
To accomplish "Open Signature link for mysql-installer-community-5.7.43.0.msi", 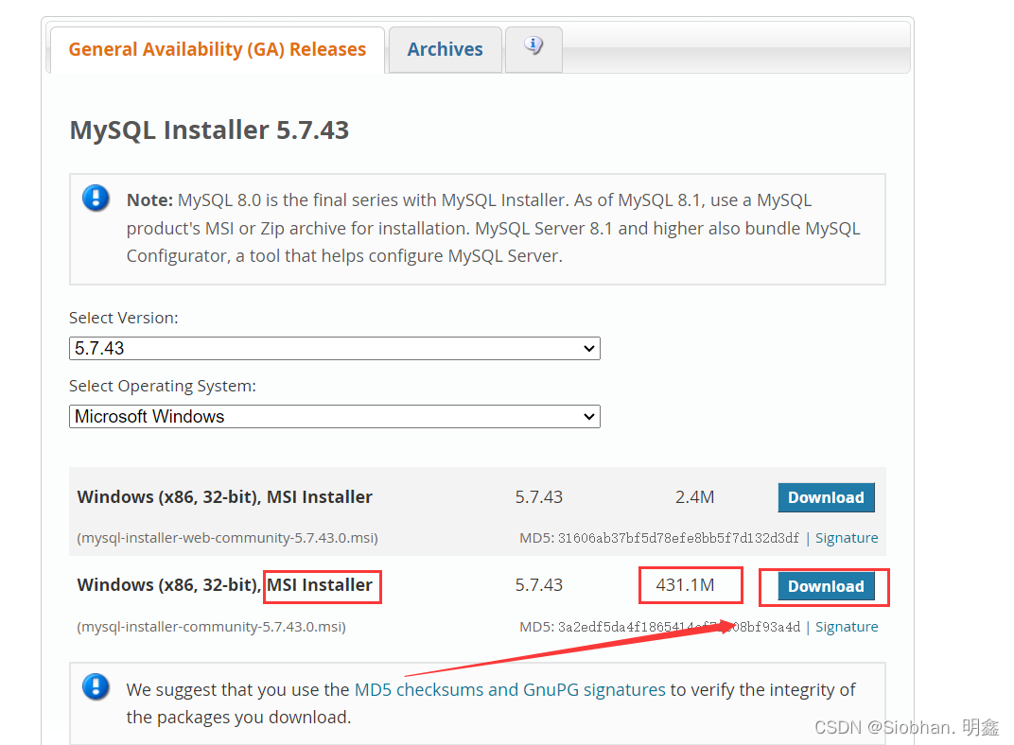I will (847, 627).
